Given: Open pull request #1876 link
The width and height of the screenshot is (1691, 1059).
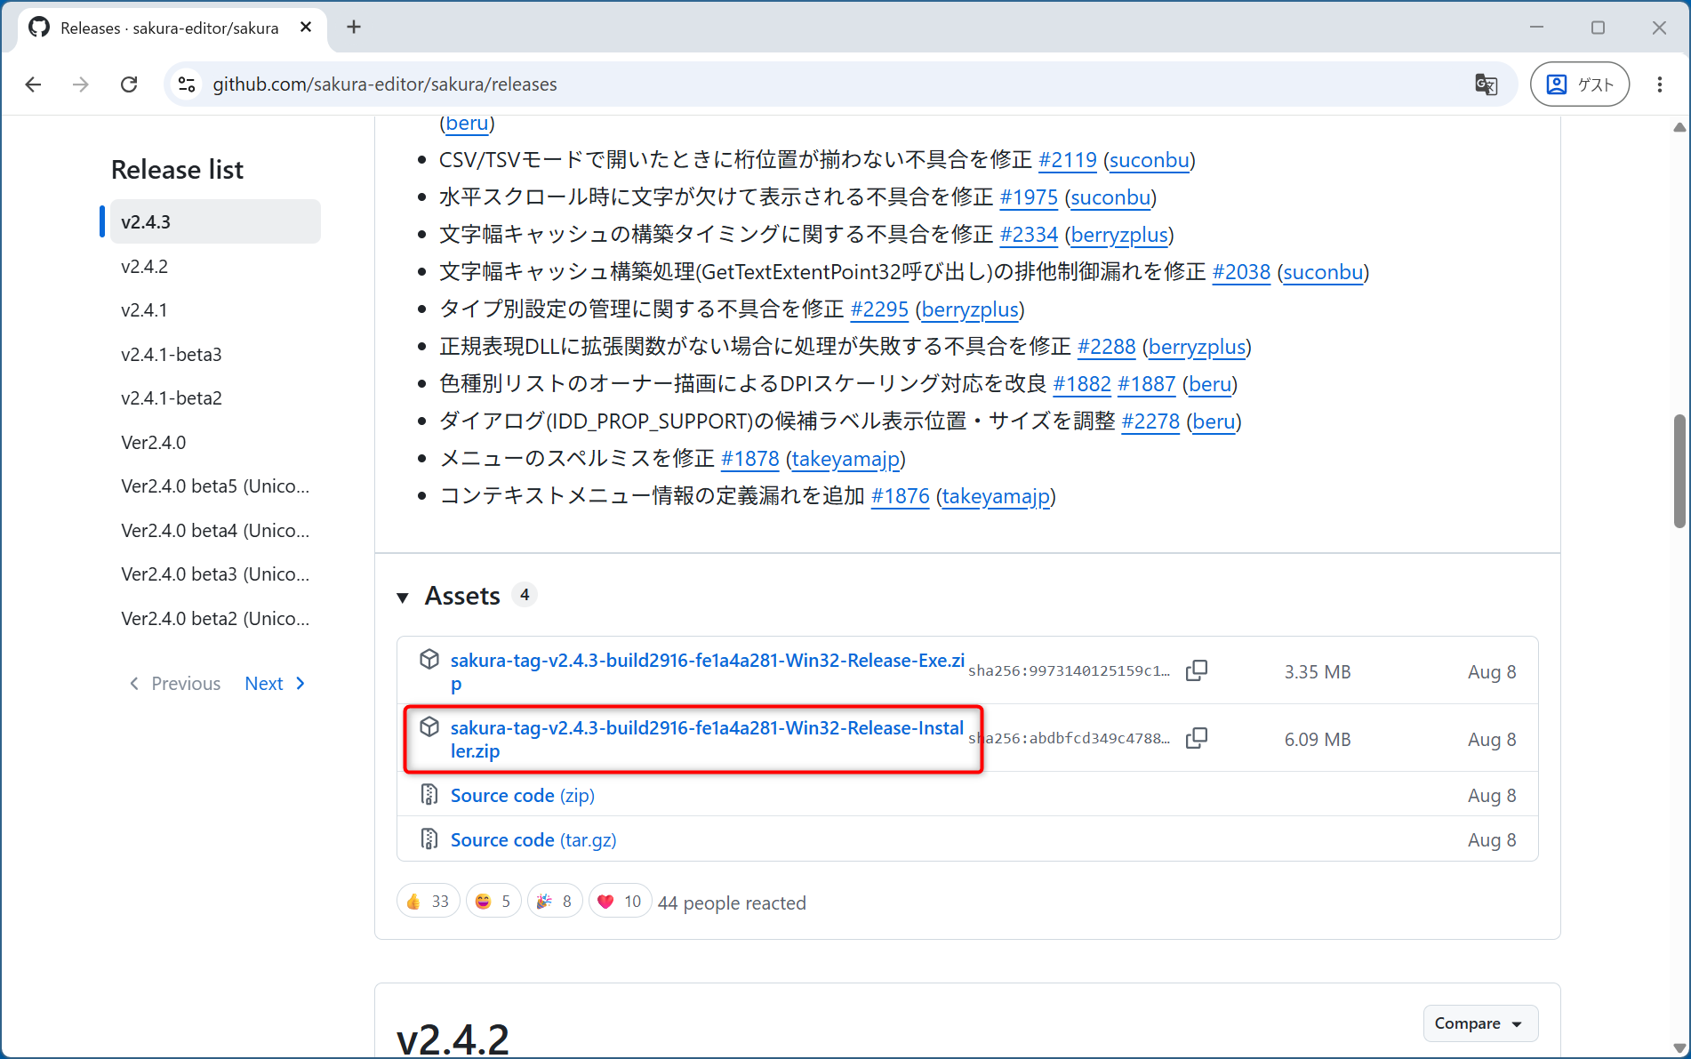Looking at the screenshot, I should [900, 496].
